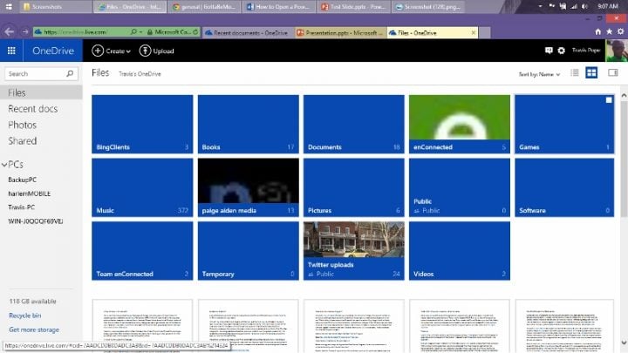Viewport: 628px width, 353px height.
Task: Toggle the details pane icon
Action: coord(613,72)
